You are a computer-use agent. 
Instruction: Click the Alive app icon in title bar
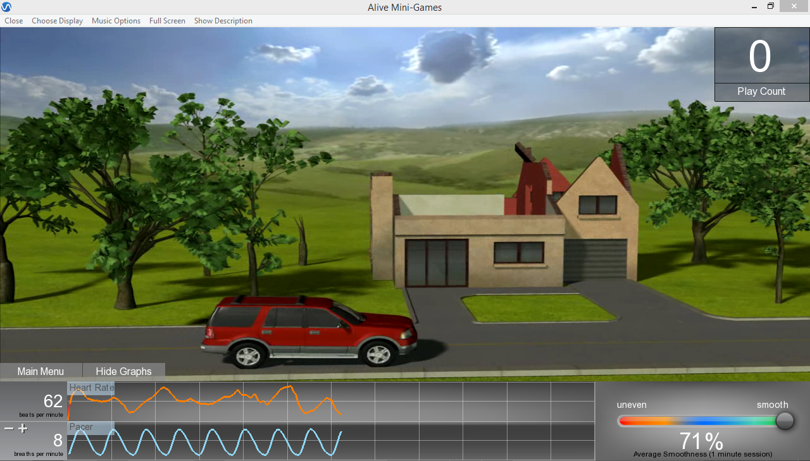(6, 7)
